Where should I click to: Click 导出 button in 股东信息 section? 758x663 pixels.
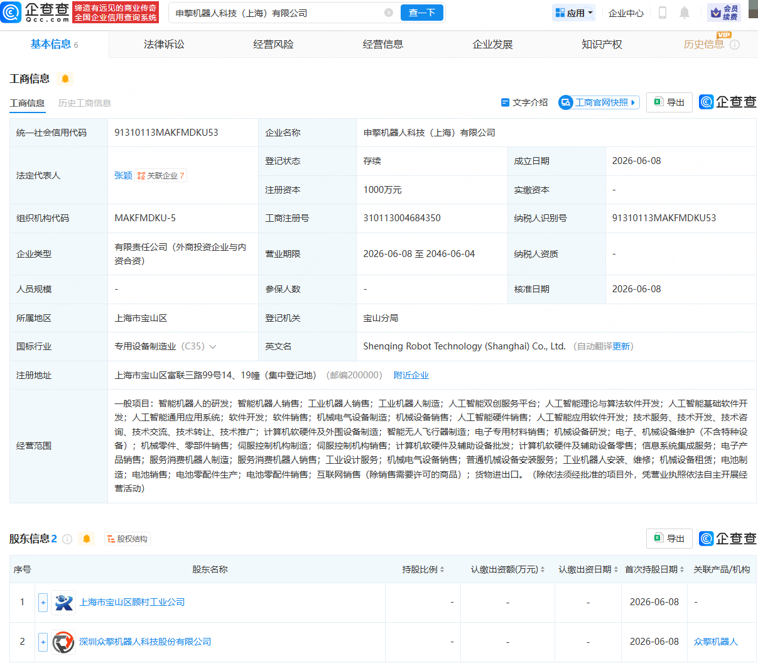click(x=669, y=539)
